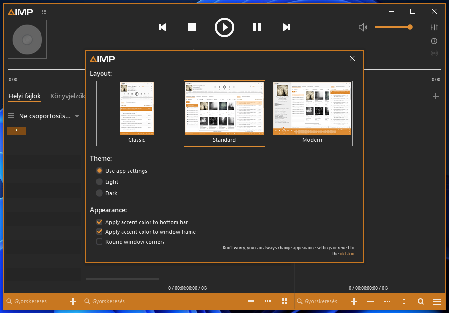449x313 pixels.
Task: Switch to Könyvjelzők tab
Action: coord(67,96)
